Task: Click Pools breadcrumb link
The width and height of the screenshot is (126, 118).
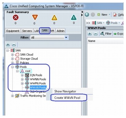Action: (114, 23)
